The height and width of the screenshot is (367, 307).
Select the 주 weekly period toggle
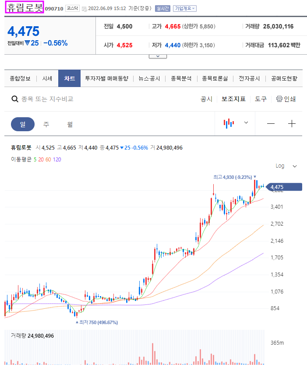coord(46,124)
